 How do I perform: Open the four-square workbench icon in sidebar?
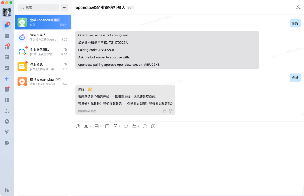click(7, 100)
